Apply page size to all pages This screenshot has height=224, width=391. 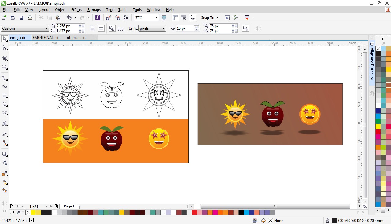point(112,28)
